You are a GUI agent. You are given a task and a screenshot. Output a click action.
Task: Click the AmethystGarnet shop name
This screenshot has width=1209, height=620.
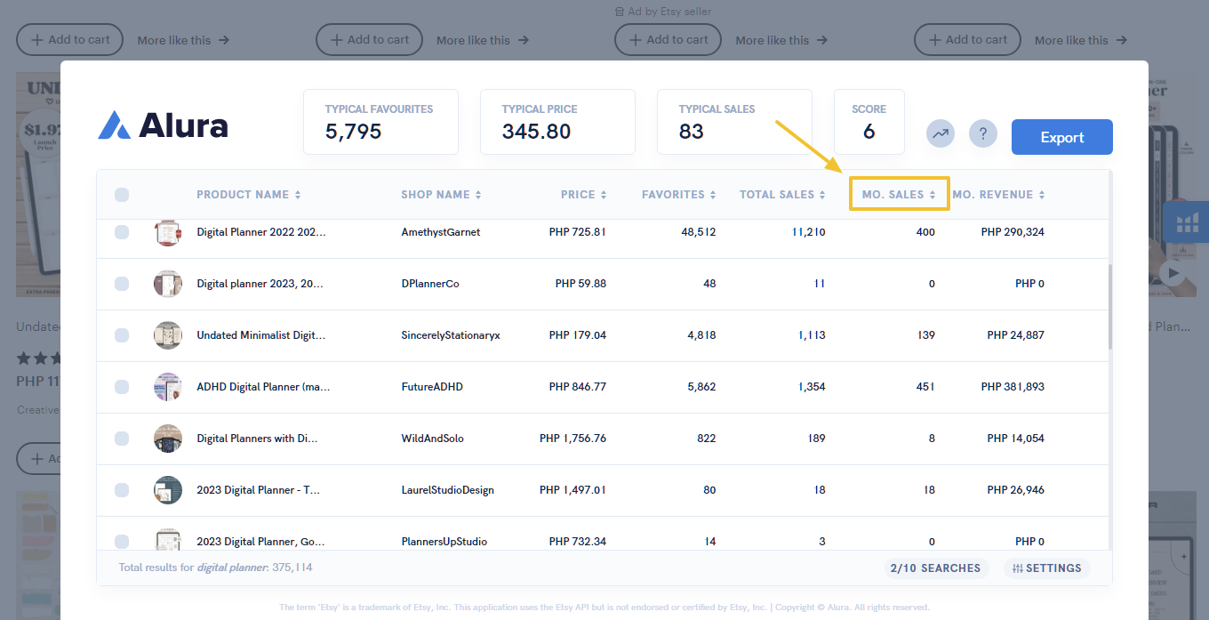pos(441,232)
